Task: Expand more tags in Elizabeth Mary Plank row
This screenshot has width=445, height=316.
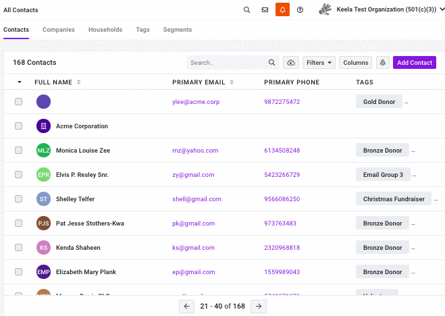Action: pos(413,273)
